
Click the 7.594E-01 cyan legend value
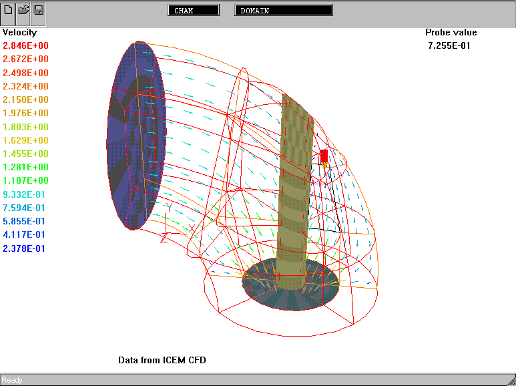click(25, 208)
